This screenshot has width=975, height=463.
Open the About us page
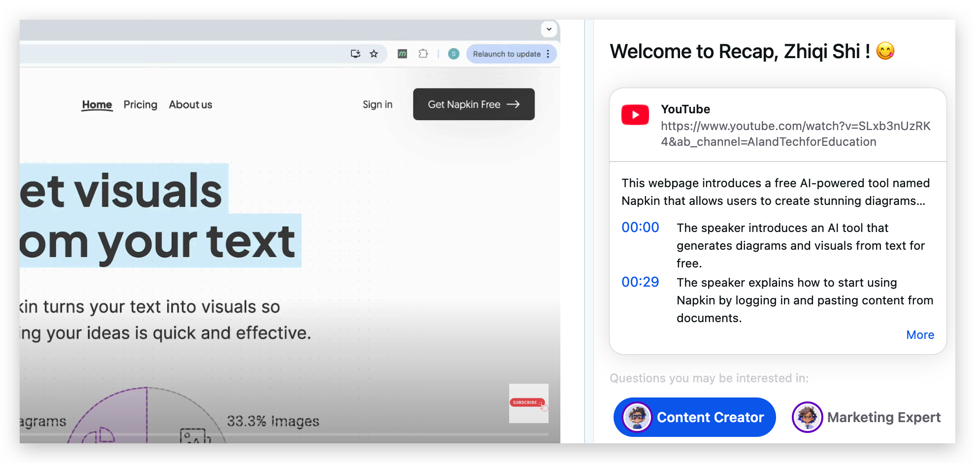[x=191, y=104]
